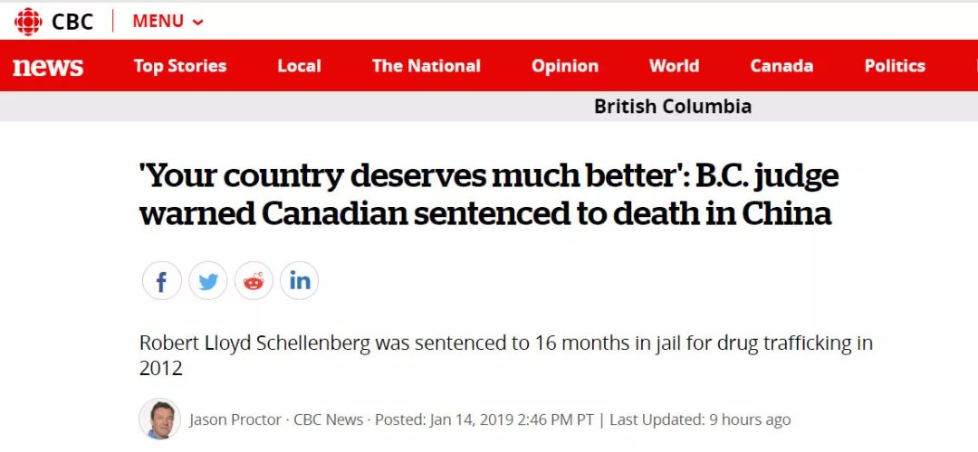Click the Schellenberg article subheading
This screenshot has height=452, width=978.
click(505, 355)
